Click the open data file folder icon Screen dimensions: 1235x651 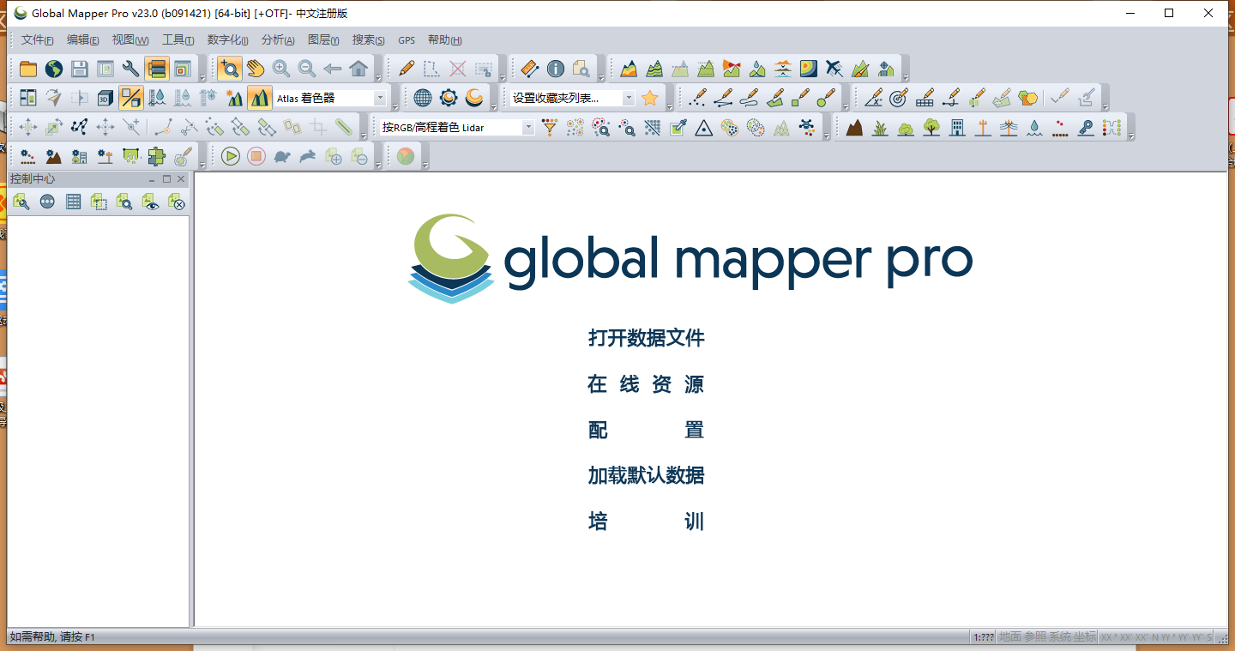[x=28, y=69]
